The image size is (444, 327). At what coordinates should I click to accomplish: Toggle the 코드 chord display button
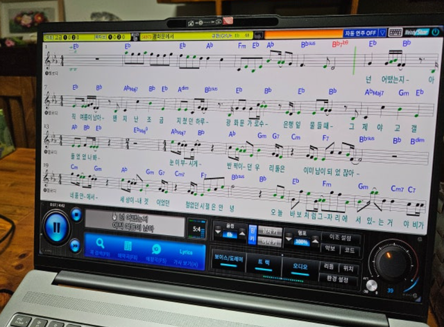(350, 250)
